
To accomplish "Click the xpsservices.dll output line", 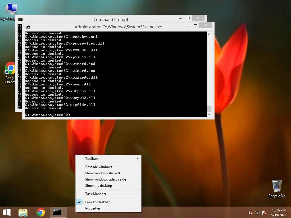I will tap(65, 43).
